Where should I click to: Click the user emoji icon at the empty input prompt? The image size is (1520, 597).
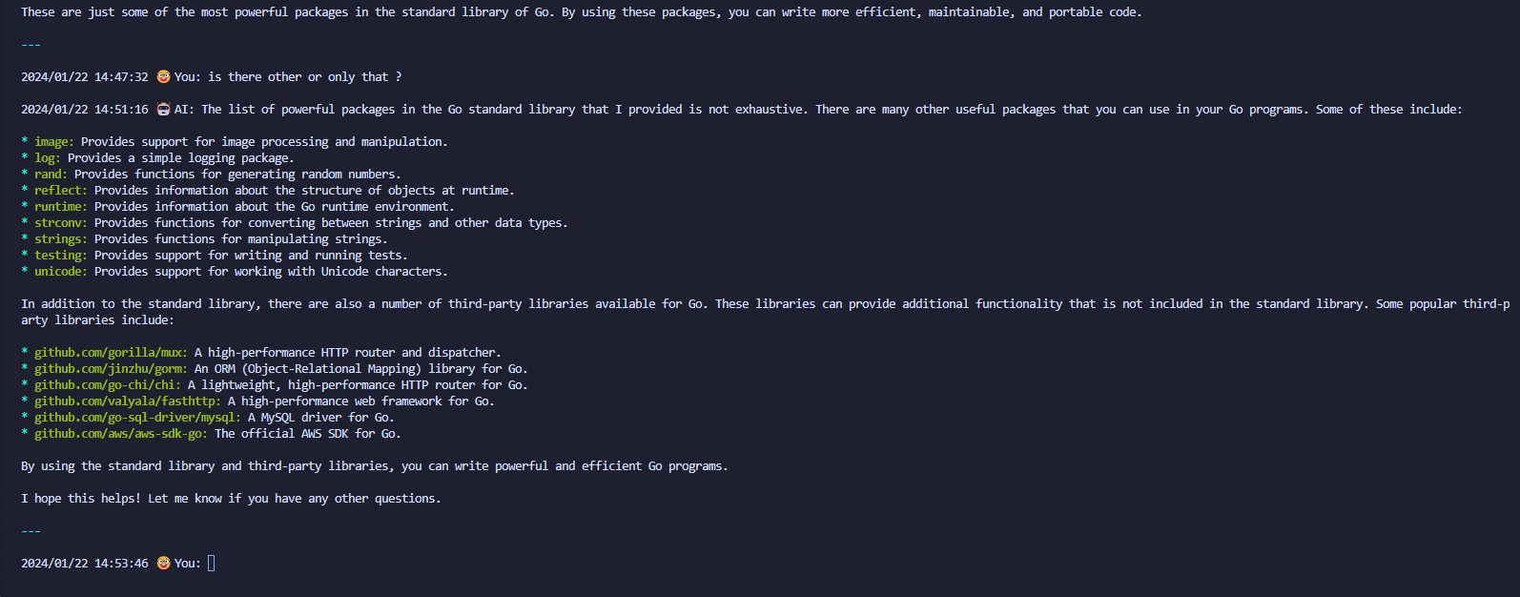[163, 563]
